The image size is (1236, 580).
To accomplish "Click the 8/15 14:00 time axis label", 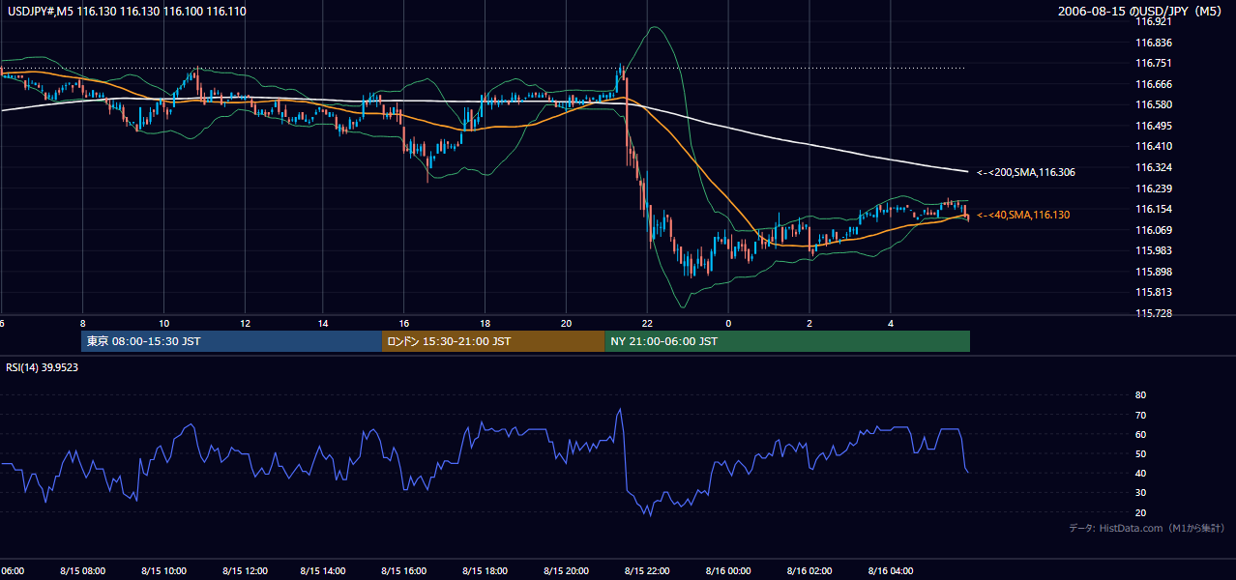I will (324, 570).
